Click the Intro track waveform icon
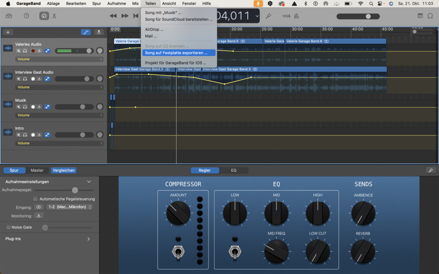The width and height of the screenshot is (439, 274). 8,132
